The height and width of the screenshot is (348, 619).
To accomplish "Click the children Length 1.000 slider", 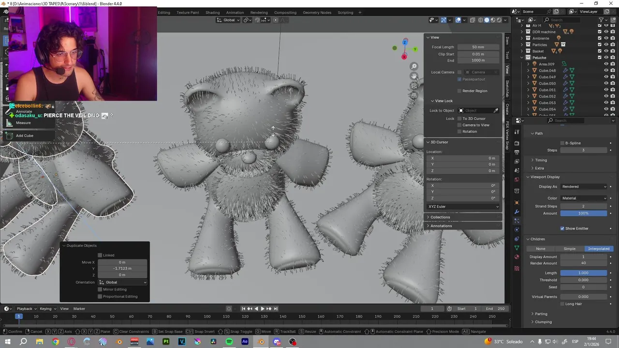I will click(584, 273).
